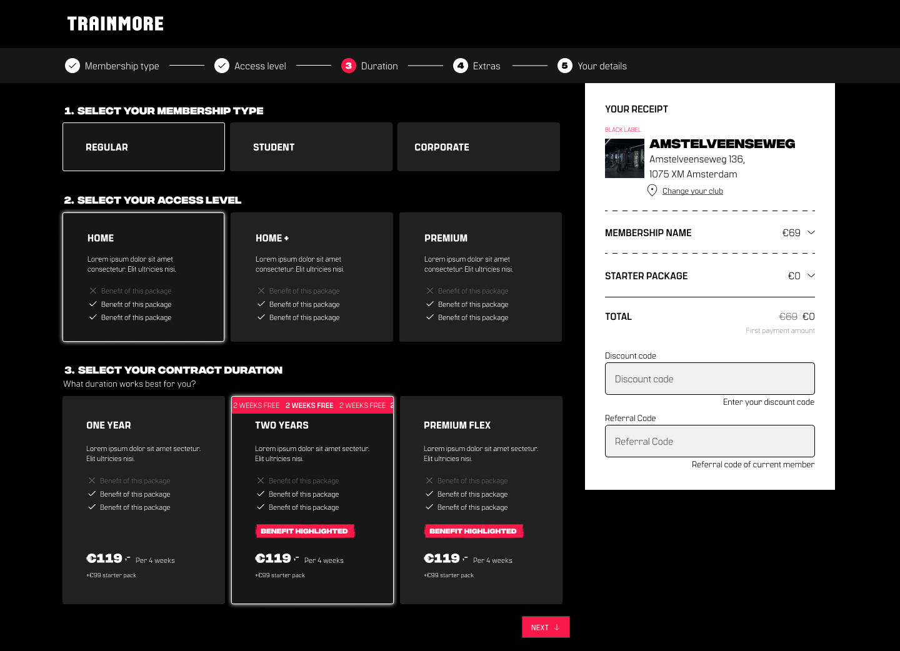The height and width of the screenshot is (651, 900).
Task: Click the Change your club link
Action: (692, 191)
